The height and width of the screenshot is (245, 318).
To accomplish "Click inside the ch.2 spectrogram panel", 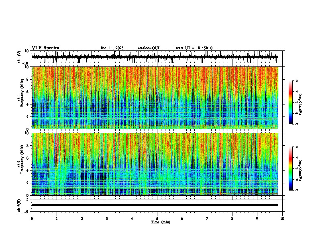I will click(155, 164).
